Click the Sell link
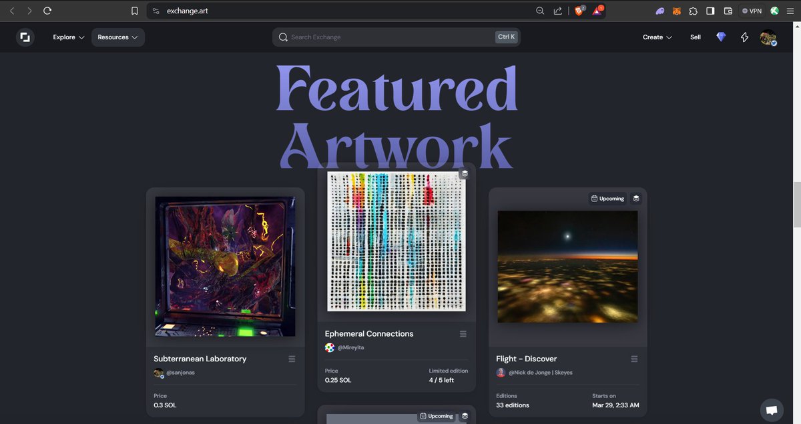Image resolution: width=801 pixels, height=424 pixels. tap(696, 37)
